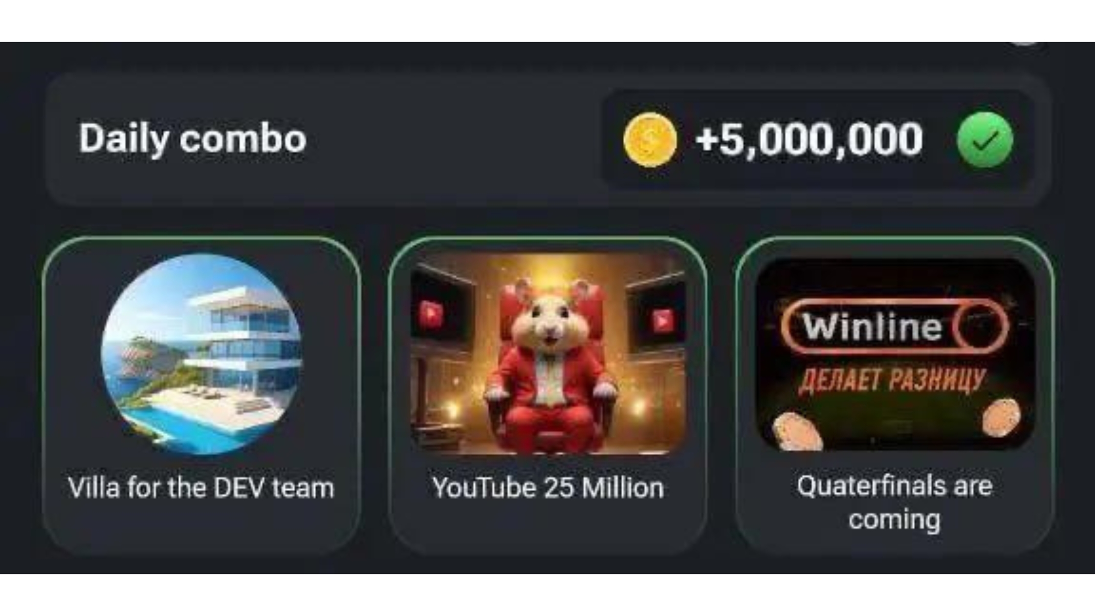The width and height of the screenshot is (1095, 616).
Task: Open the Quaterfinals are coming card
Action: pos(895,396)
